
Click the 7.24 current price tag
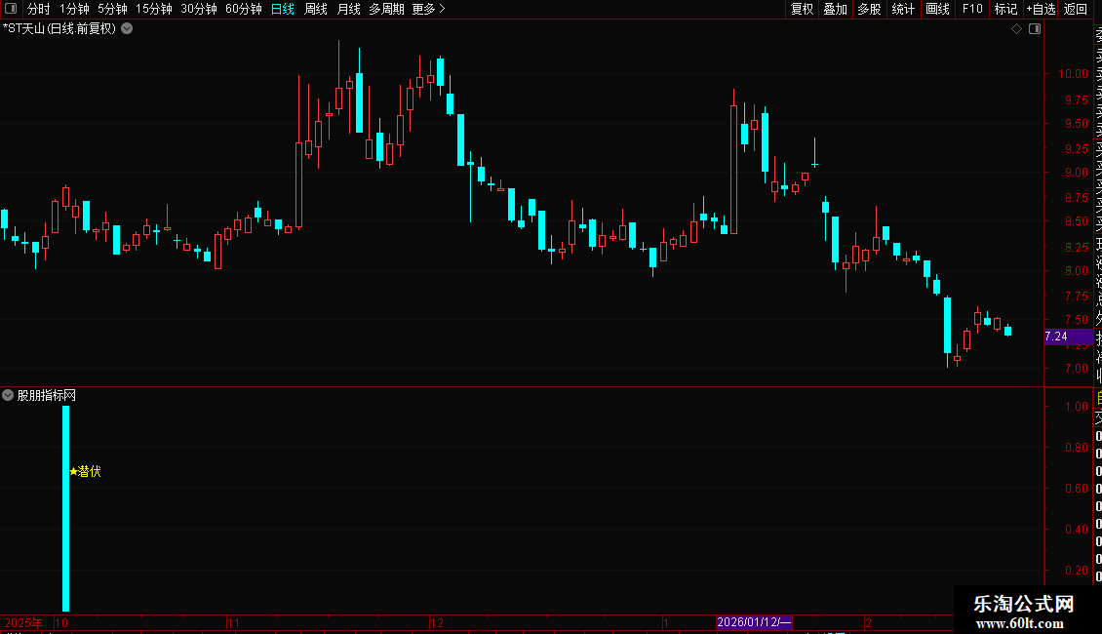click(x=1068, y=337)
